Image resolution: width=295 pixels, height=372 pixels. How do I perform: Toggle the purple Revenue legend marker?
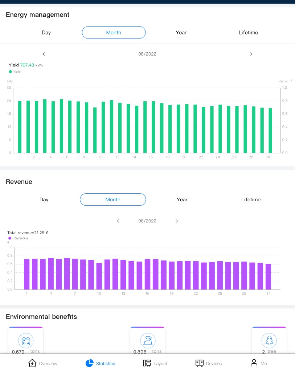[x=10, y=238]
